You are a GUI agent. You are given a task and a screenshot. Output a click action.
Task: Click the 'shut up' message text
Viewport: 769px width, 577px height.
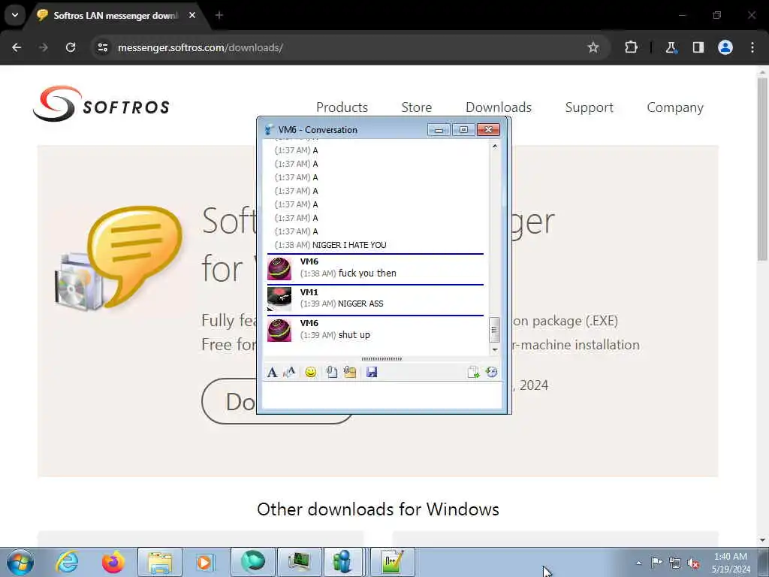[x=354, y=334]
